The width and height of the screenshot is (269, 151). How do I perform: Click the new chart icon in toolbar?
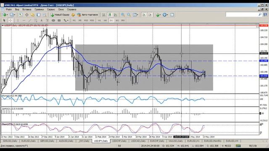pos(4,15)
